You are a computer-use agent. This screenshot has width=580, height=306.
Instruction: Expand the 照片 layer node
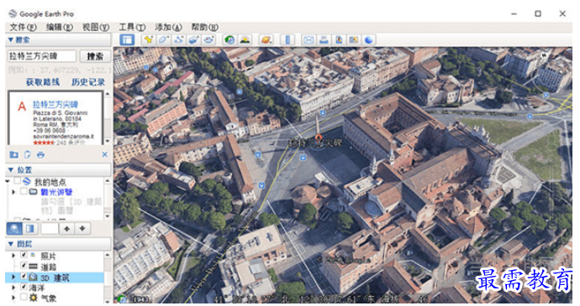13,255
